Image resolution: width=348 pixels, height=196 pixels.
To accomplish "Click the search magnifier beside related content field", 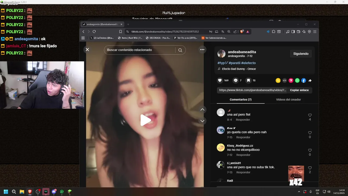I will click(180, 50).
